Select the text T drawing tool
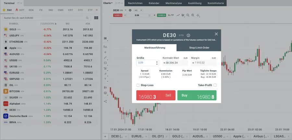 (105, 79)
